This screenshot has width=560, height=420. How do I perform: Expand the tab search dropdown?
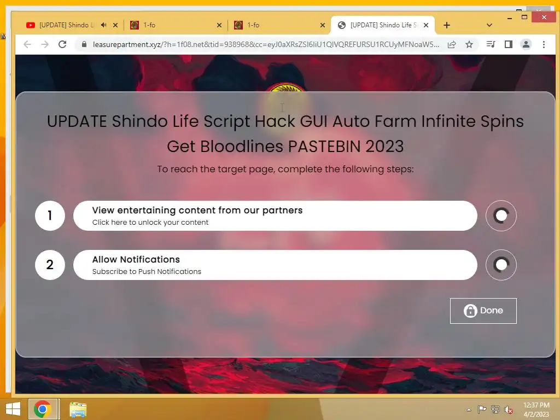pyautogui.click(x=489, y=25)
